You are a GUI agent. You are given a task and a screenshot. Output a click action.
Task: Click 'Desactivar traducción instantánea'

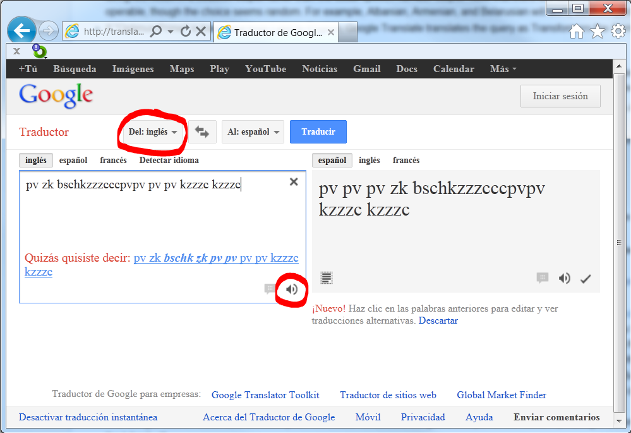coord(88,417)
